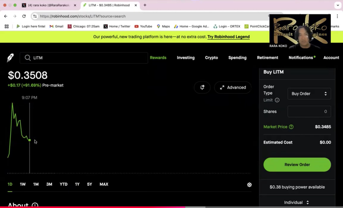Click the site information icon in address bar
The height and width of the screenshot is (208, 343).
35,16
